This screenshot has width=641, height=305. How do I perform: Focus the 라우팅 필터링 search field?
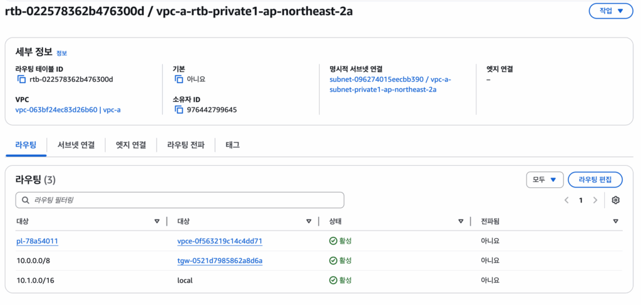click(180, 200)
